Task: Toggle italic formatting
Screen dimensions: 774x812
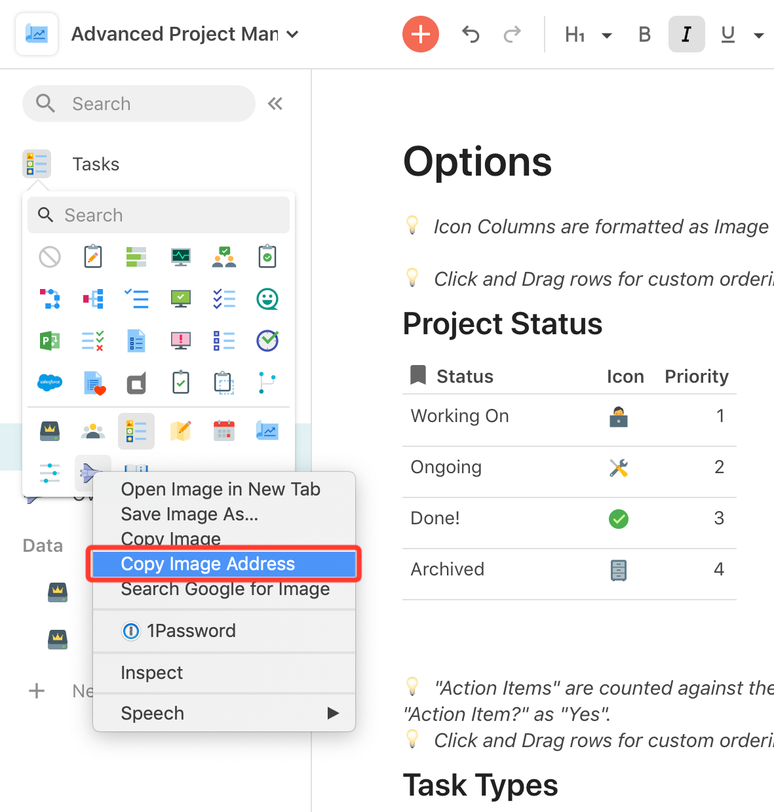Action: (686, 33)
